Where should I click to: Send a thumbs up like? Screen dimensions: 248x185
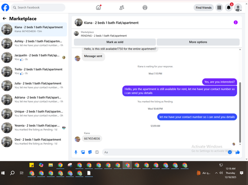[x=238, y=152]
